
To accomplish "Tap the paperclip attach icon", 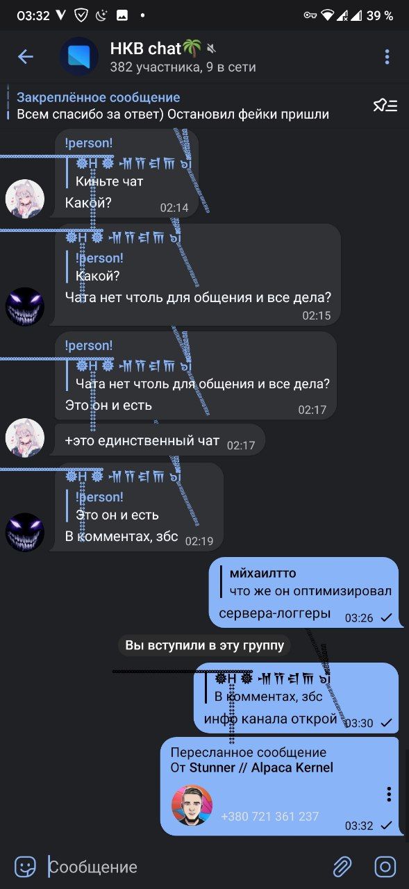I will [342, 866].
